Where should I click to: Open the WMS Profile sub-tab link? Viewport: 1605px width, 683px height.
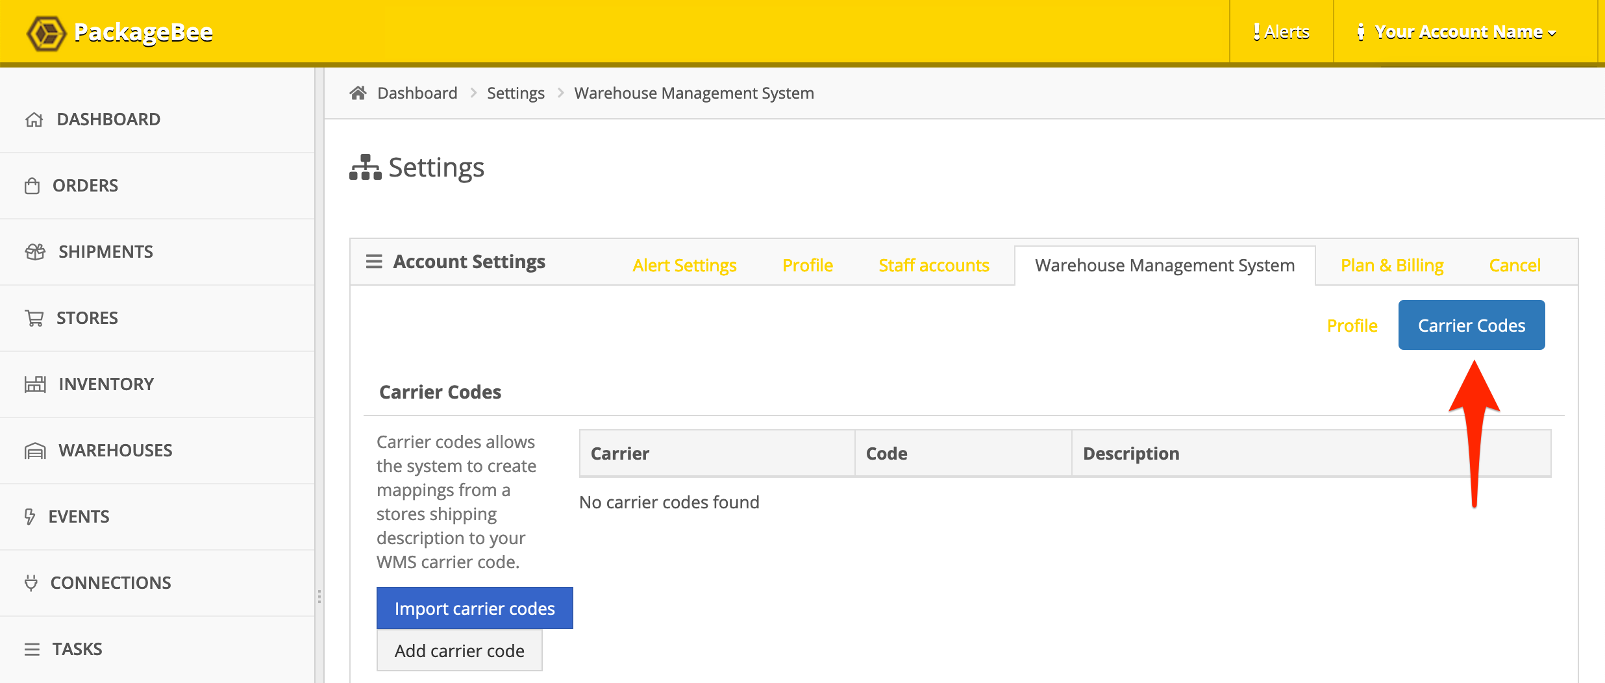[x=1352, y=325]
